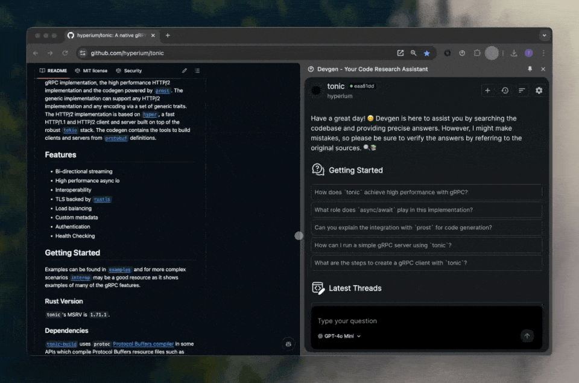The height and width of the screenshot is (383, 579).
Task: Open the examples link in Getting Started
Action: pyautogui.click(x=119, y=270)
